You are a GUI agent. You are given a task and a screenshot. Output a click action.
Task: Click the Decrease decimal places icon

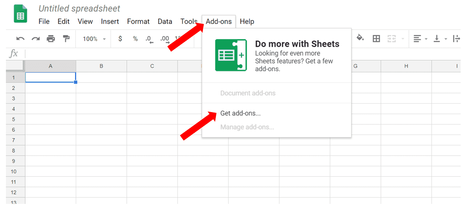(149, 39)
